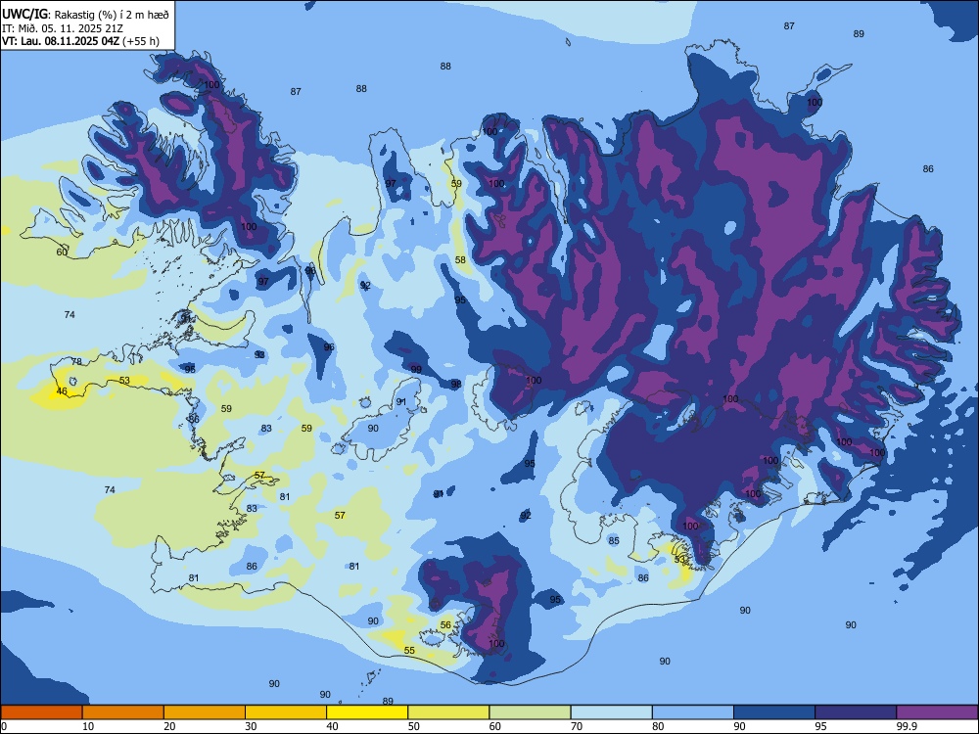Click the pale yellow 50–60 legend swatch

point(448,712)
